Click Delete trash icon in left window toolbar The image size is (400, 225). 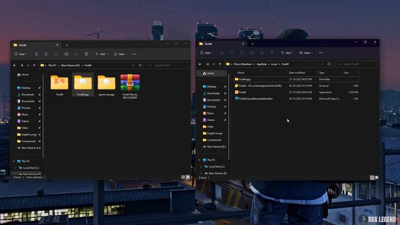pyautogui.click(x=86, y=54)
